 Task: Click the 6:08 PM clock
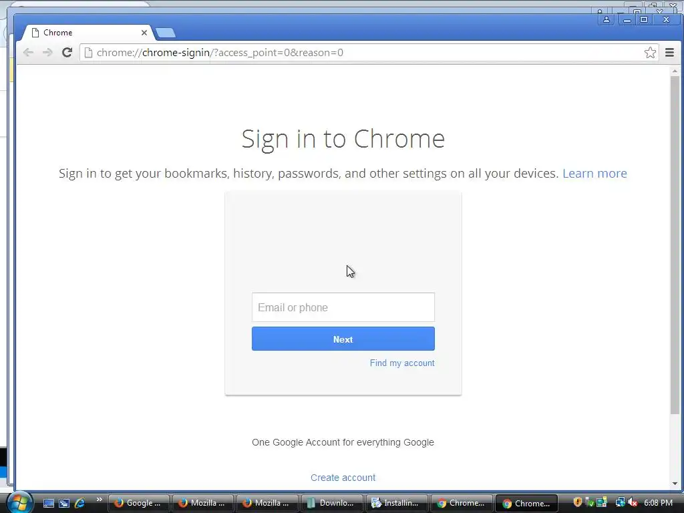(658, 503)
